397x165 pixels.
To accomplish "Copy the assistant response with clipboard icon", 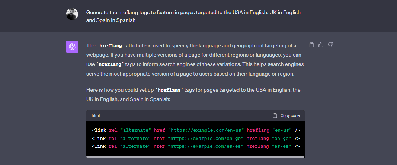I will coord(312,45).
